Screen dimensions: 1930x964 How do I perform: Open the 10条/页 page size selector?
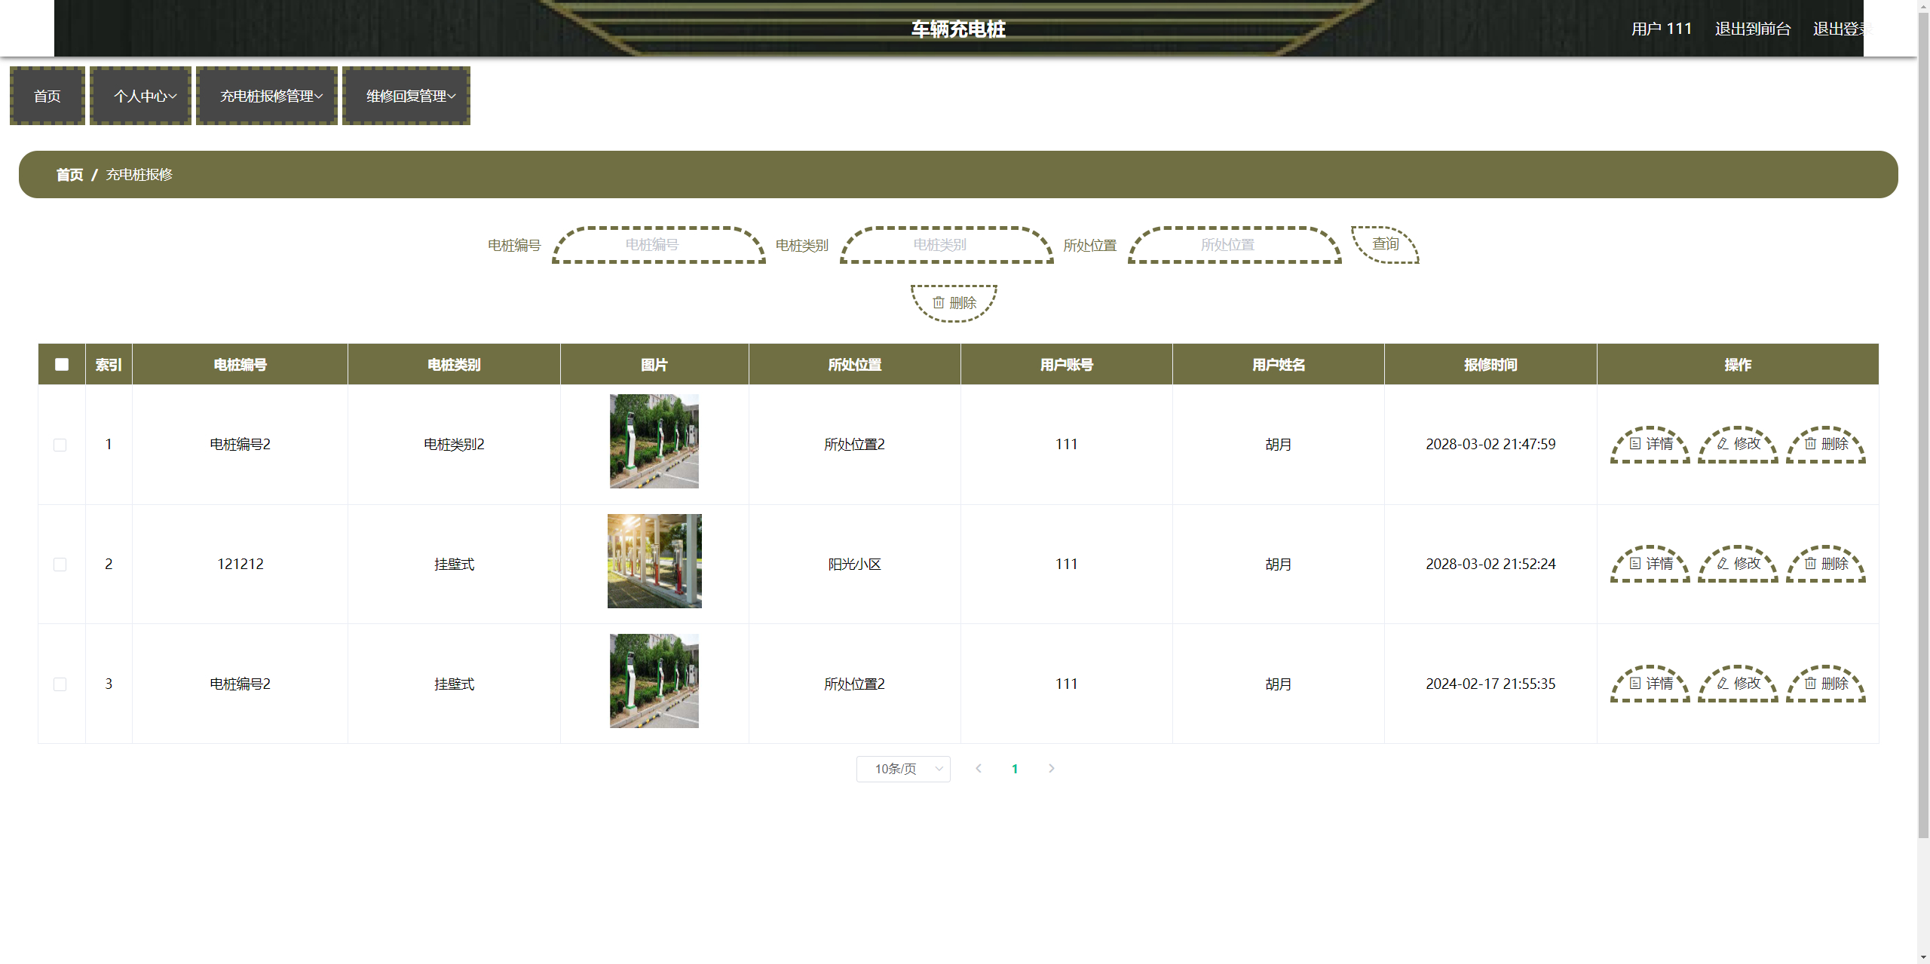[x=902, y=769]
